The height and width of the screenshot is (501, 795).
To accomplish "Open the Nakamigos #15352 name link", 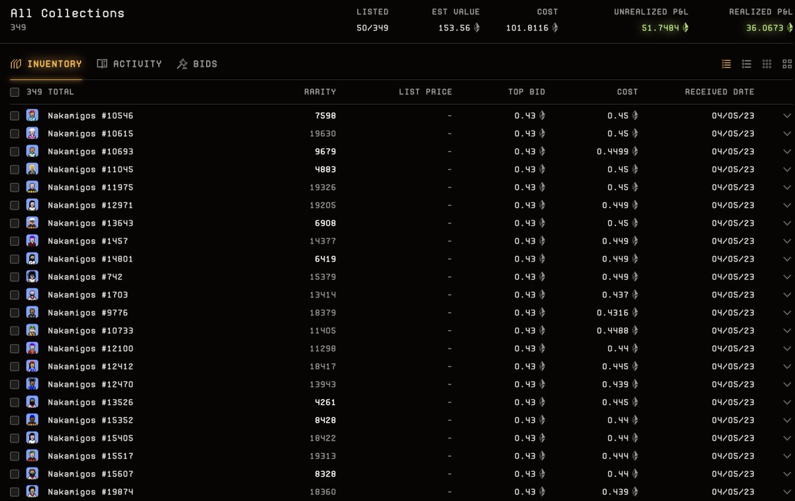I will 90,419.
